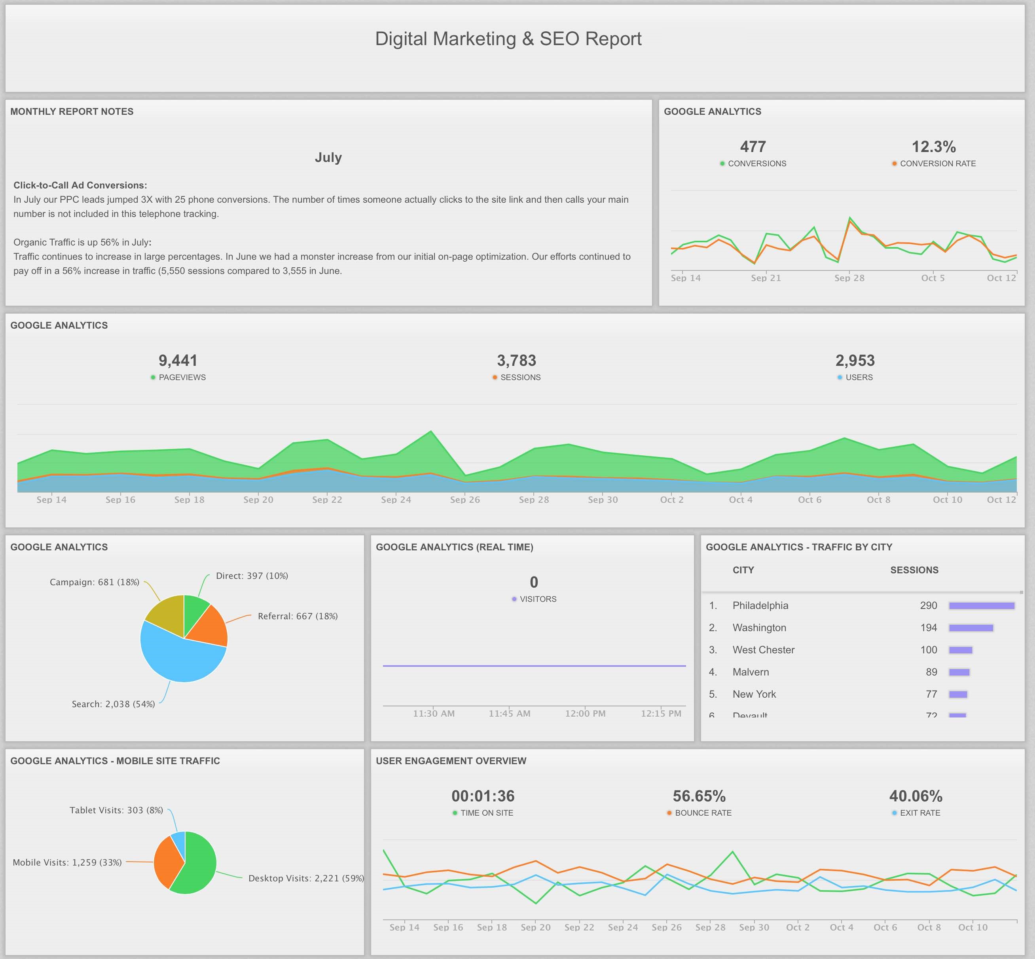The image size is (1035, 959).
Task: Toggle the Conversion Rate legend marker
Action: tap(894, 164)
